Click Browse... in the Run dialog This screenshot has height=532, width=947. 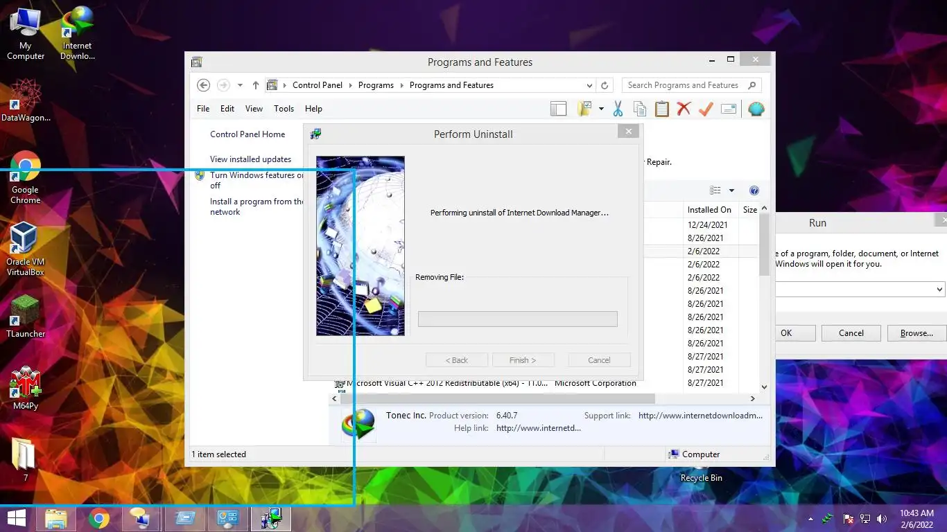pyautogui.click(x=916, y=333)
